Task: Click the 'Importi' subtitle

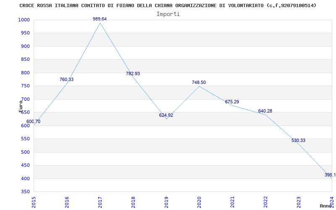Action: point(168,14)
